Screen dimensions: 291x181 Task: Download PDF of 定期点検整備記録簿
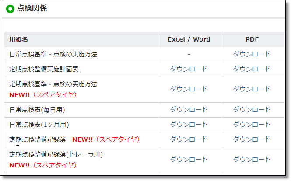click(252, 139)
